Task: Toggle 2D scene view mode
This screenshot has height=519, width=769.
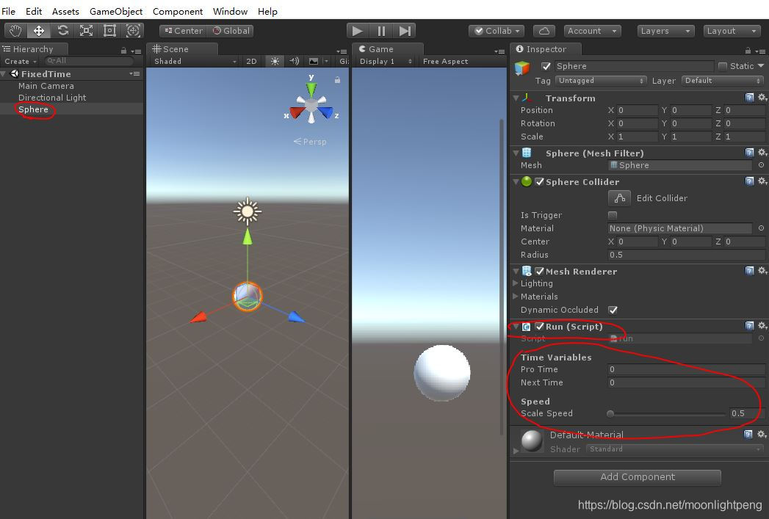Action: pyautogui.click(x=251, y=61)
